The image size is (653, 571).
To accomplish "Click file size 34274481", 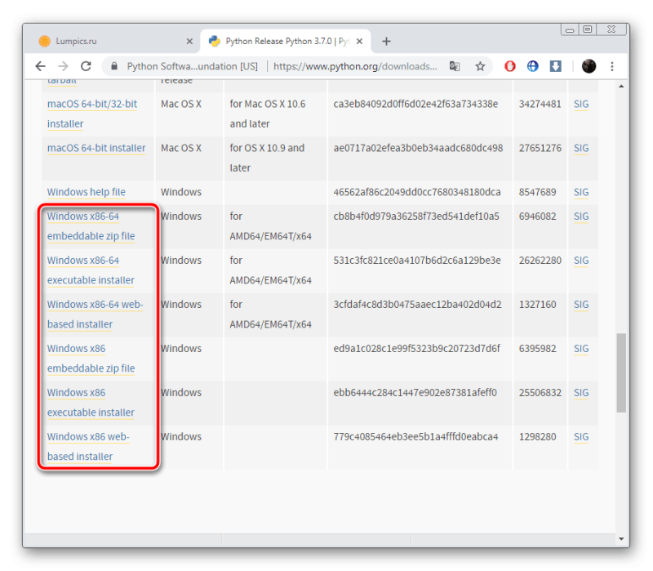I will 540,105.
